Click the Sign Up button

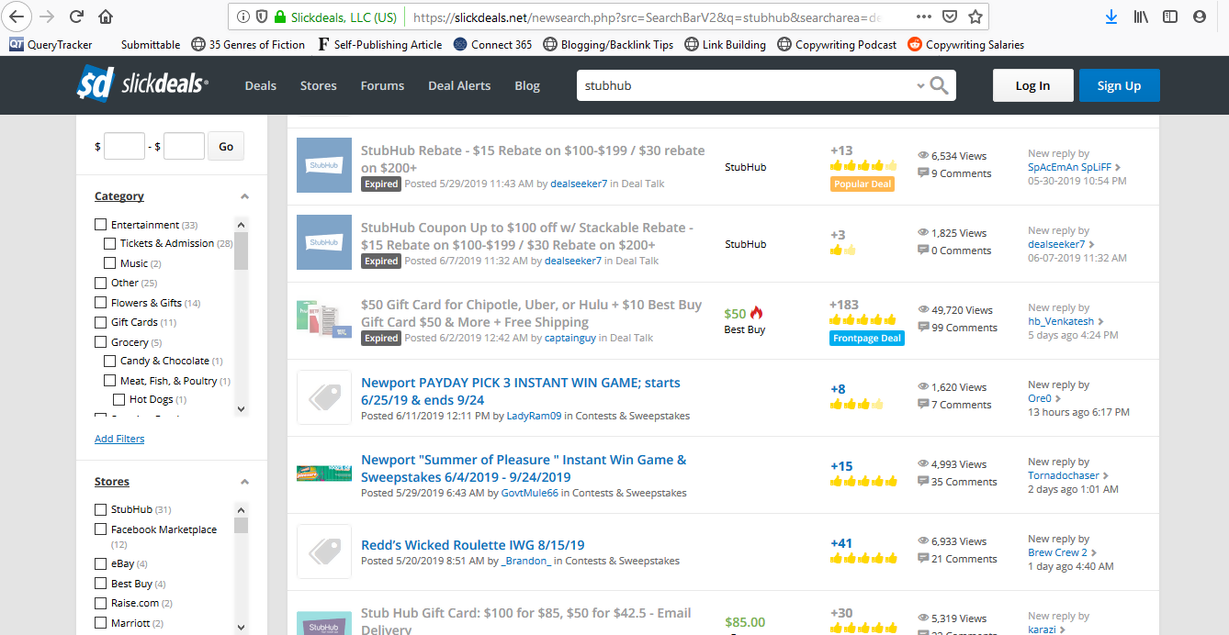click(x=1119, y=85)
